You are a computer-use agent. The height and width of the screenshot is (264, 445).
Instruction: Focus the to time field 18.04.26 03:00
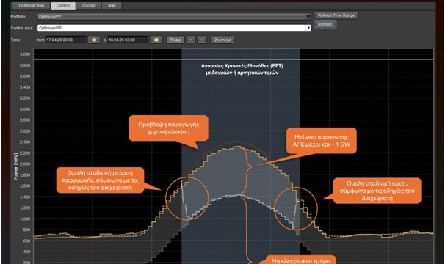(x=128, y=40)
